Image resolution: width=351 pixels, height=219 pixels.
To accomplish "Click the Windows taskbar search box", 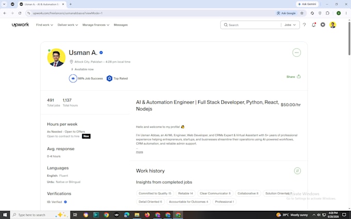I will point(40,215).
